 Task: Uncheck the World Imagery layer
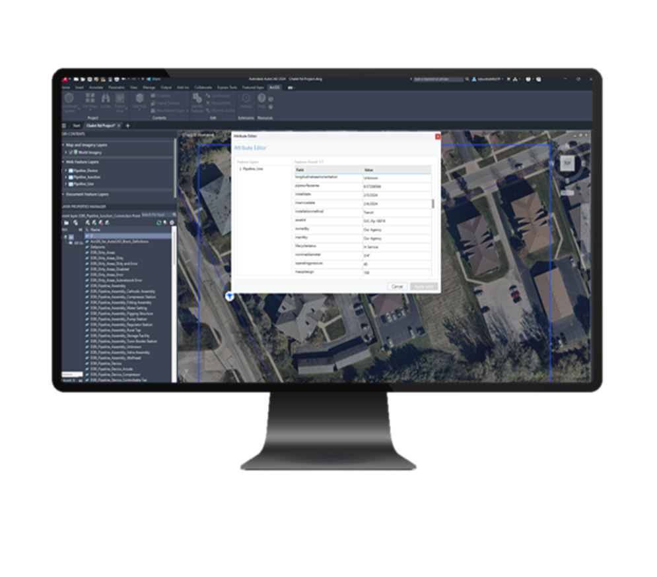tap(71, 152)
